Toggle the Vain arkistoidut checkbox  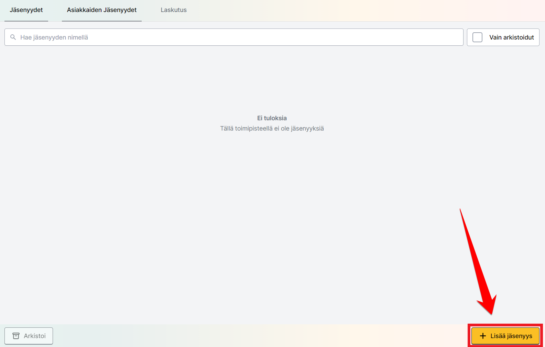click(x=477, y=37)
